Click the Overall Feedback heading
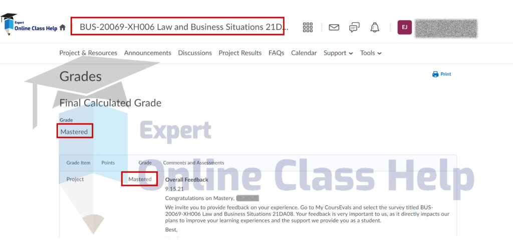This screenshot has height=250, width=513. pos(186,179)
